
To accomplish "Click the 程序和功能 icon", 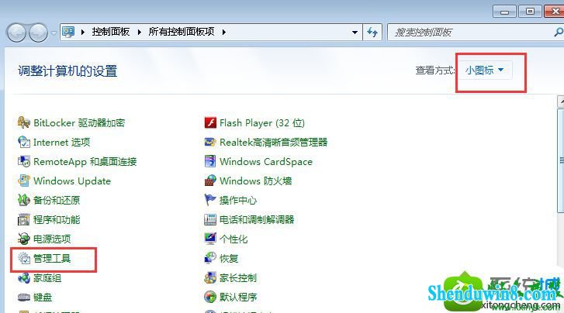I will (x=24, y=219).
